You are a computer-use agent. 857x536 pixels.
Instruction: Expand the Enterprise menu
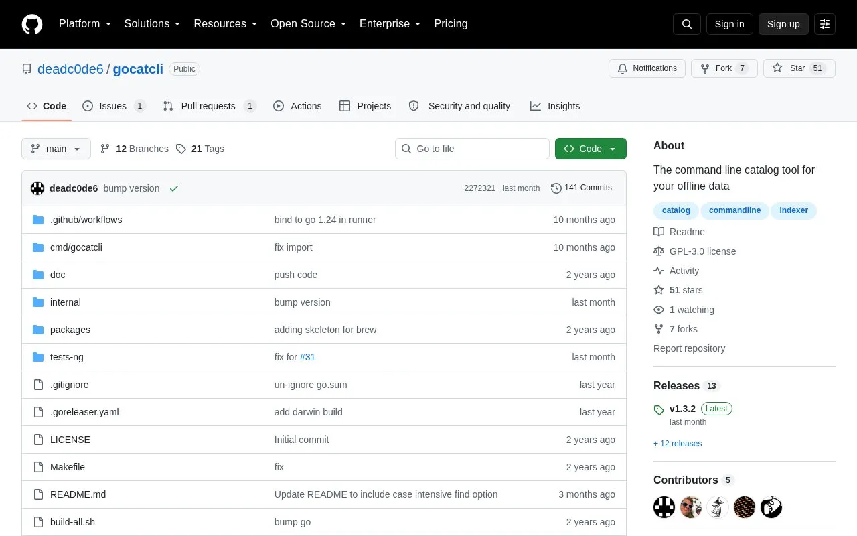tap(390, 24)
